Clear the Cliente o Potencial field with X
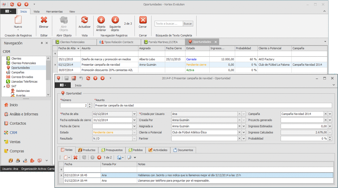The width and height of the screenshot is (338, 188). [x=239, y=132]
